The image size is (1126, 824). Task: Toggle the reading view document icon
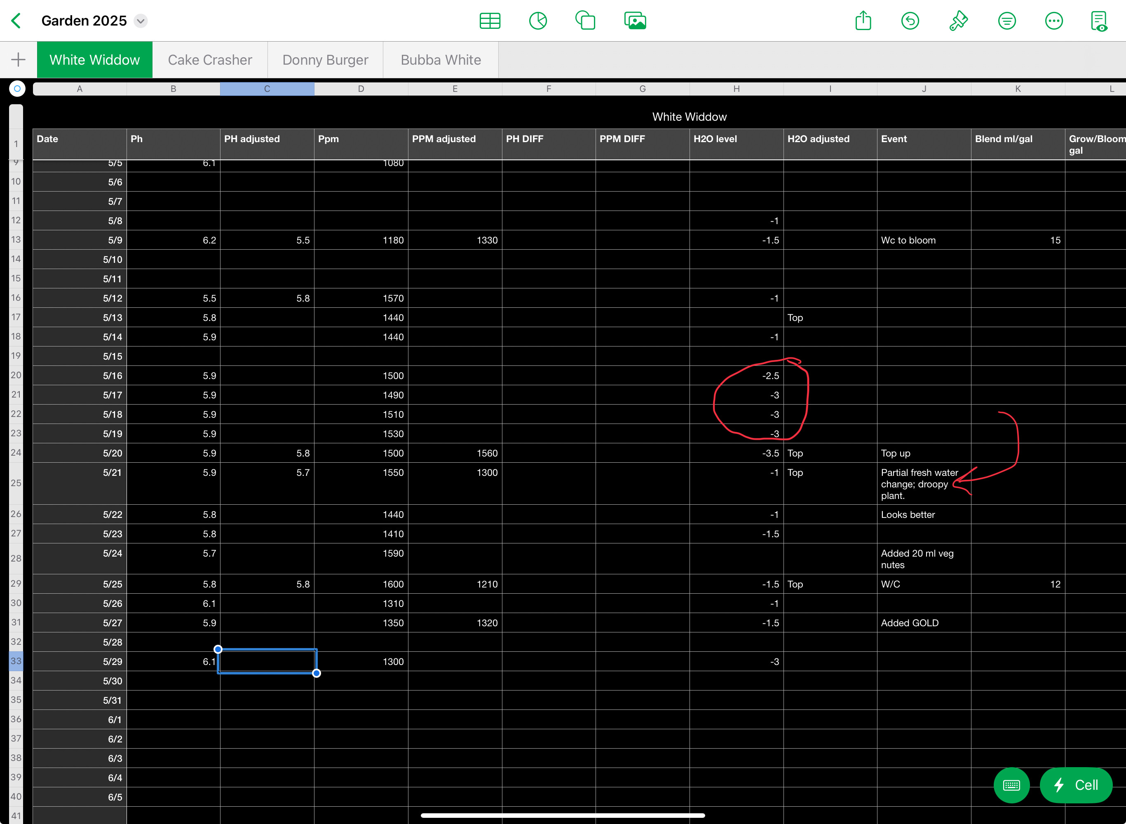pyautogui.click(x=1099, y=21)
